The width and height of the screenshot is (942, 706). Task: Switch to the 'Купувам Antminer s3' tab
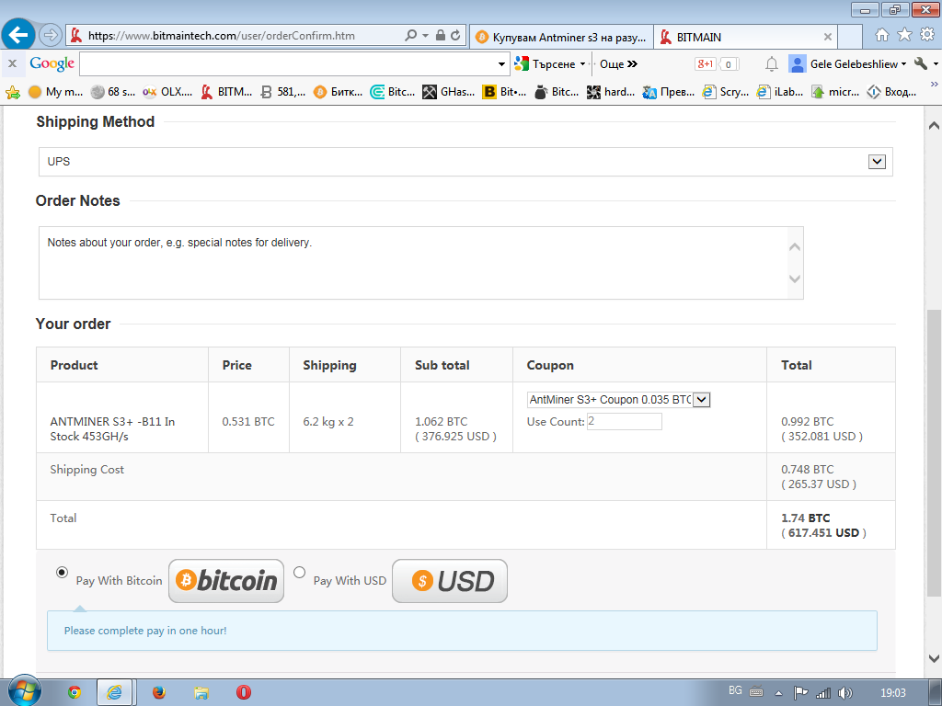561,37
